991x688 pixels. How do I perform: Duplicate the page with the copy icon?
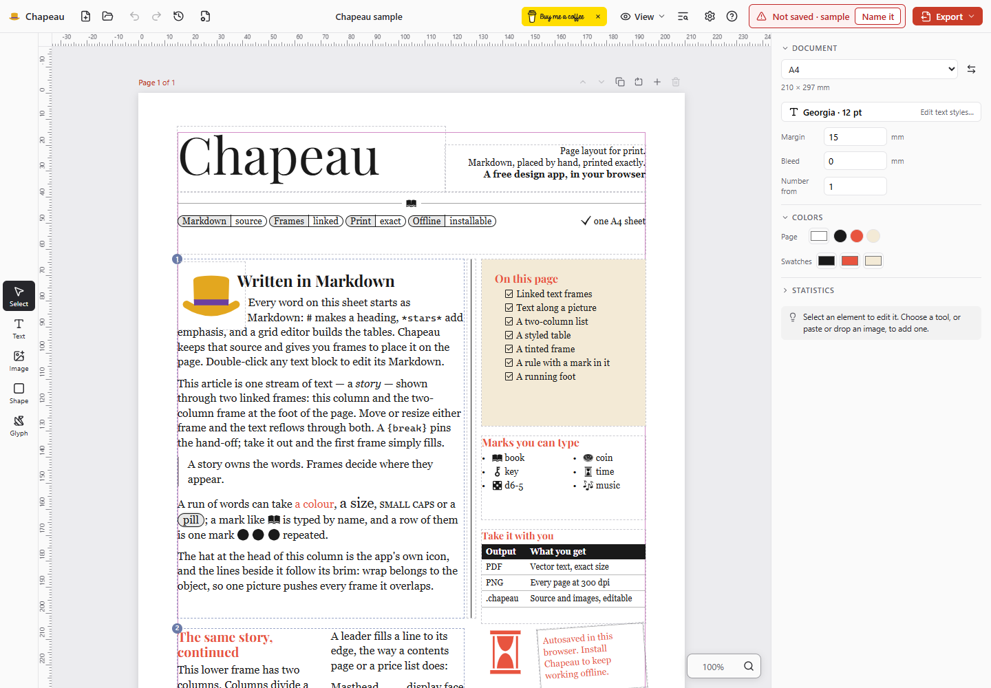pos(620,82)
